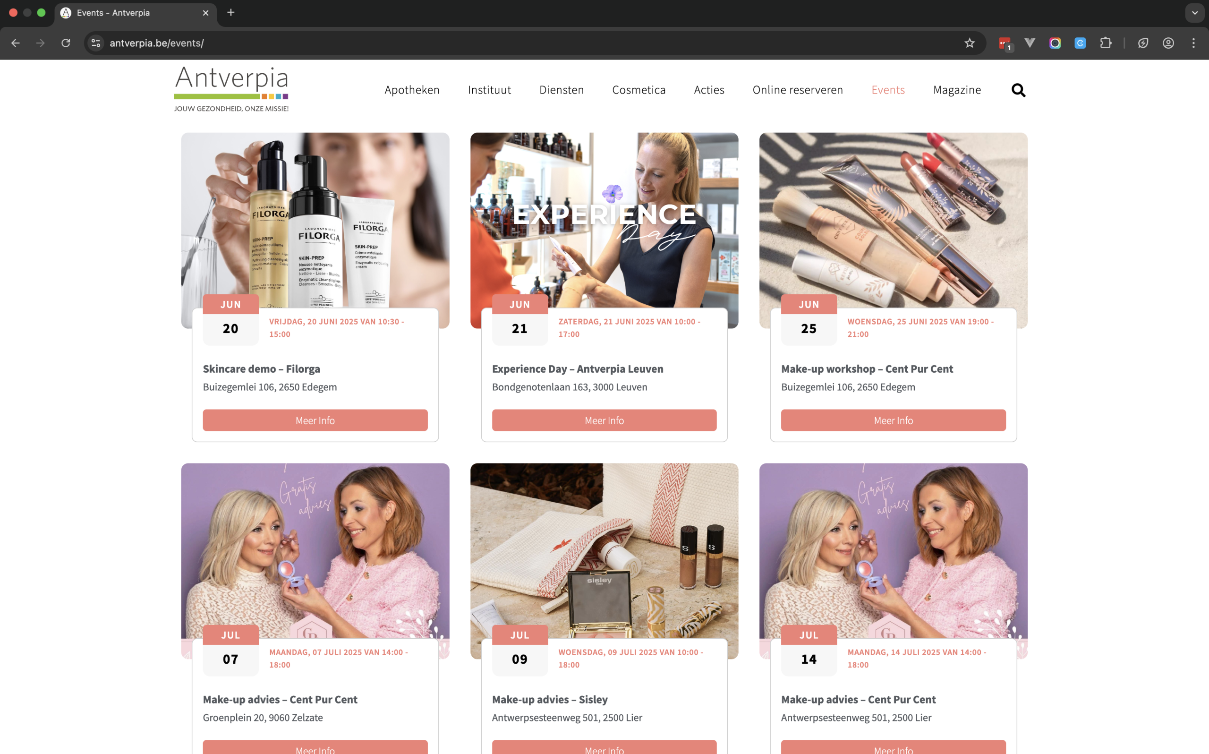Screen dimensions: 1209x754
Task: Click the JUN 21 date badge
Action: pos(520,319)
